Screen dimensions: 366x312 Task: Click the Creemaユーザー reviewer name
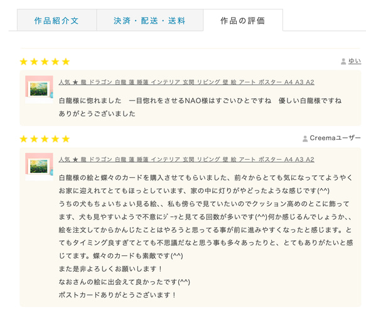[x=335, y=138]
